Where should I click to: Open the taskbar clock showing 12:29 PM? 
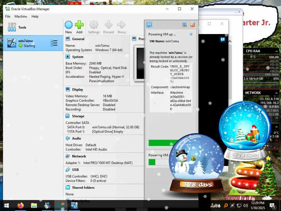coord(257,206)
